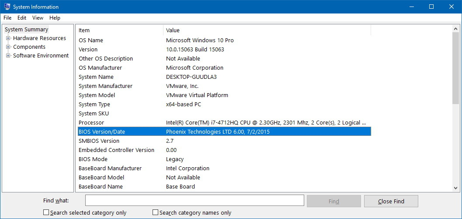Click the Find button
462x219 pixels.
334,201
